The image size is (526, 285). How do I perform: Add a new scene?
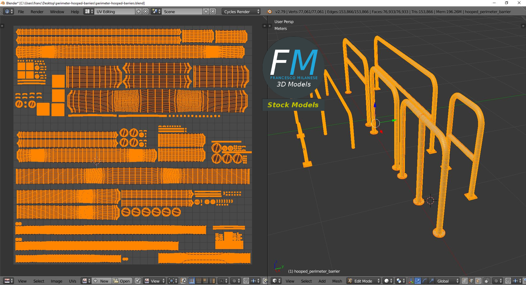(206, 12)
